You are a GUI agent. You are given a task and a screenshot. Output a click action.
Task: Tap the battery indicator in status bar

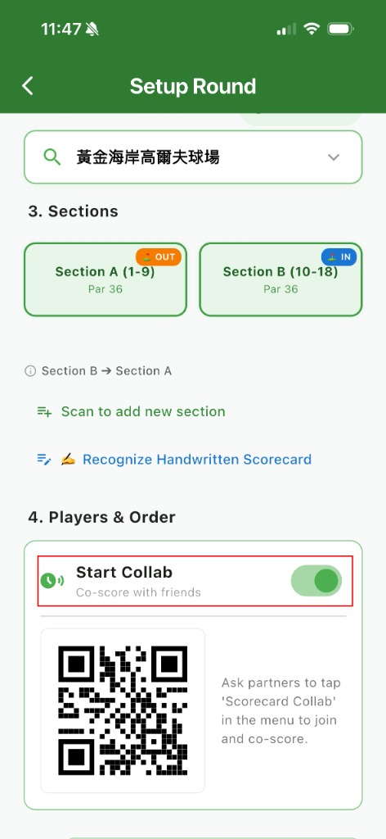coord(340,29)
